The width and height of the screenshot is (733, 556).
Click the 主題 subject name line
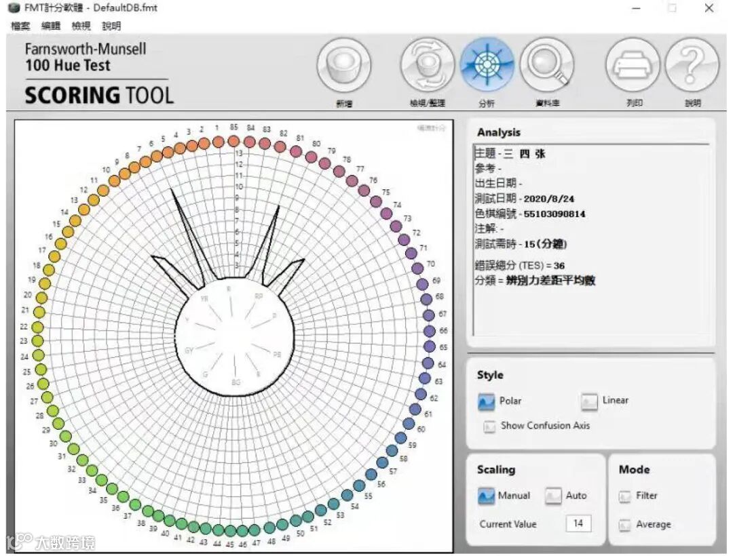click(510, 154)
